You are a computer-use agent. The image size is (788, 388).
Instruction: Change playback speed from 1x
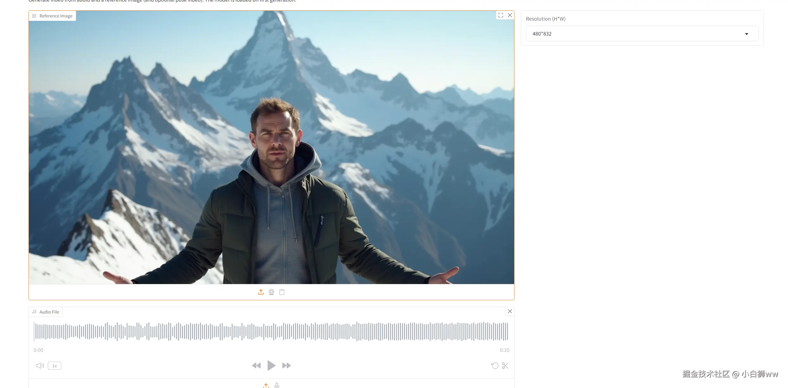(55, 366)
